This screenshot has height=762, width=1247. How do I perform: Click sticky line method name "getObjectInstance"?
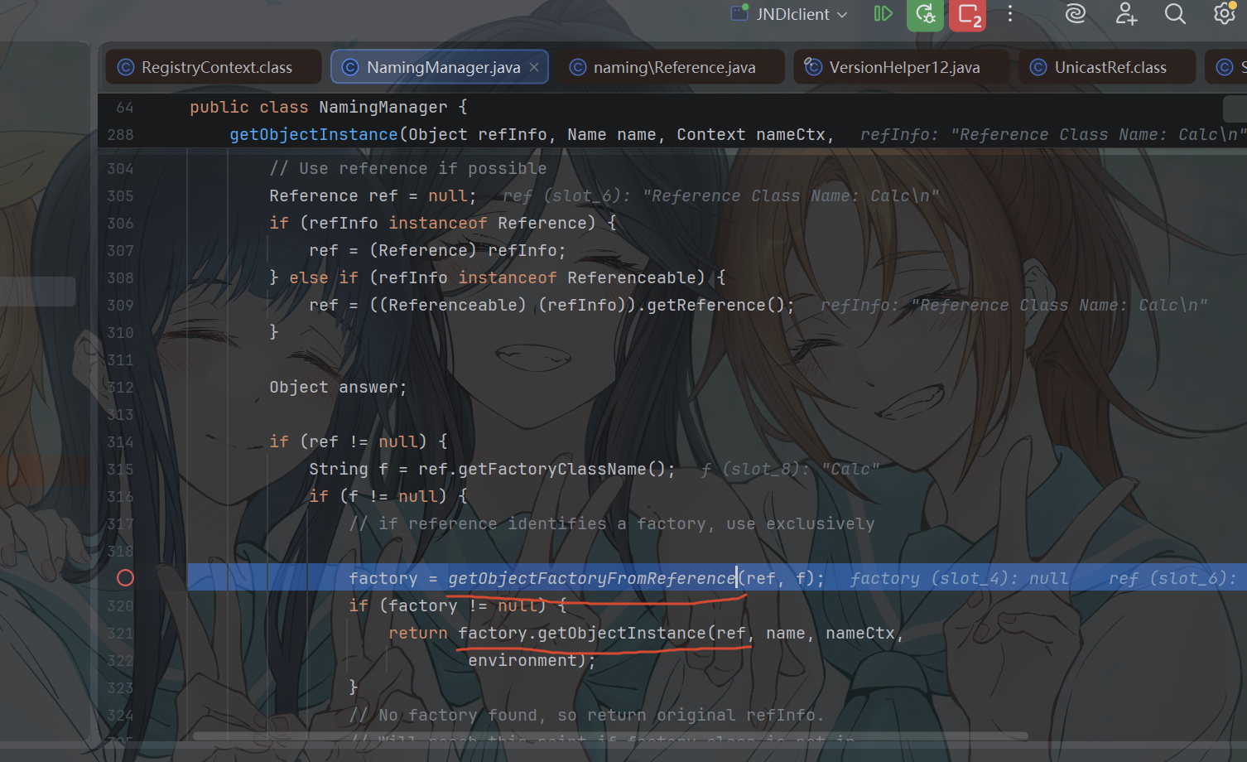(314, 135)
